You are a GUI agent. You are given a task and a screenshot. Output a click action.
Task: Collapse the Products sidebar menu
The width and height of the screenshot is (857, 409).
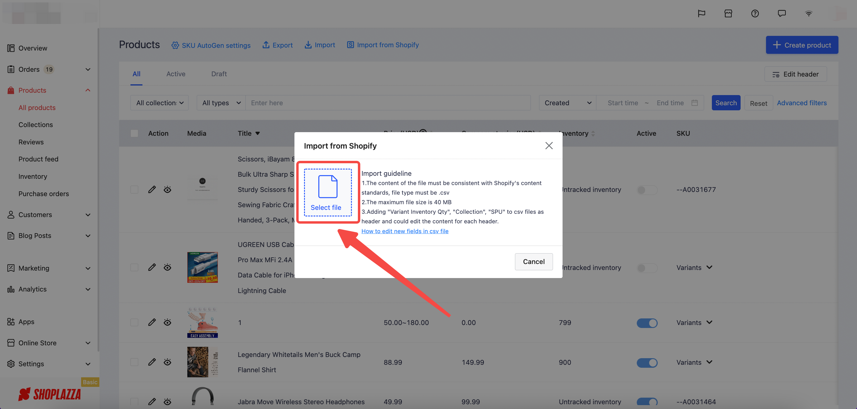(88, 90)
